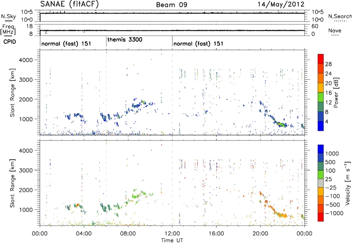Click the 16:00 time tick label
The height and width of the screenshot is (243, 352).
click(x=216, y=234)
